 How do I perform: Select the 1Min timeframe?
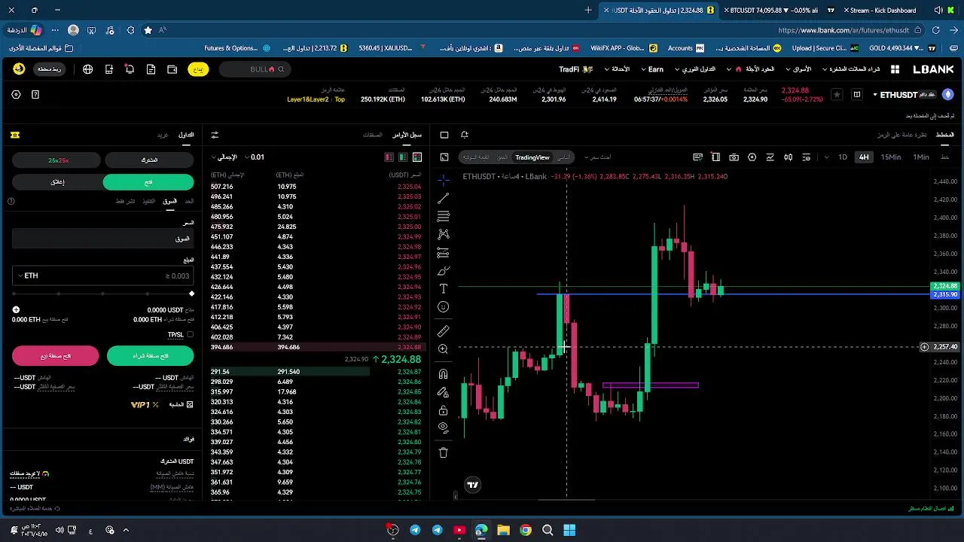click(921, 157)
